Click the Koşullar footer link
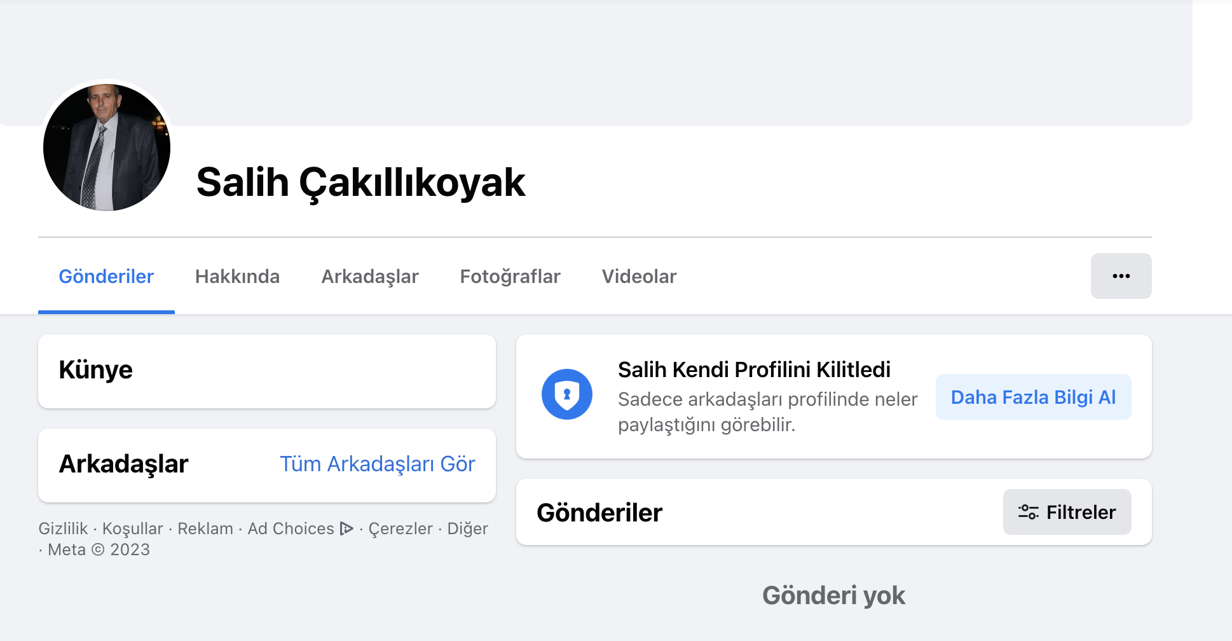Screen dimensions: 1232x641 [132, 528]
